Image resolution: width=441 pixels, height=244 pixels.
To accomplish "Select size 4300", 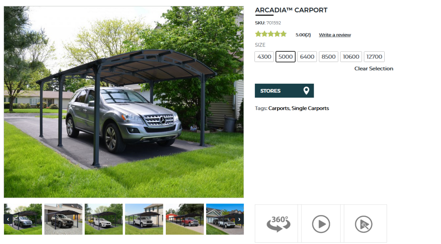I will coord(264,56).
